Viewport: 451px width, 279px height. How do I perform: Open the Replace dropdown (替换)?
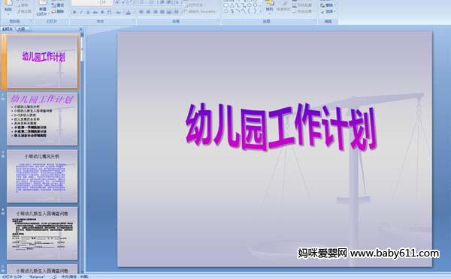pos(328,5)
